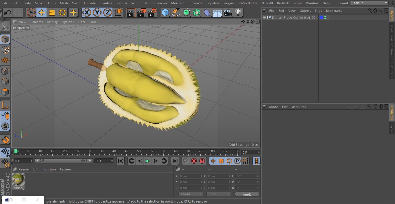The height and width of the screenshot is (204, 395).
Task: Render the active view
Action: pos(131,12)
